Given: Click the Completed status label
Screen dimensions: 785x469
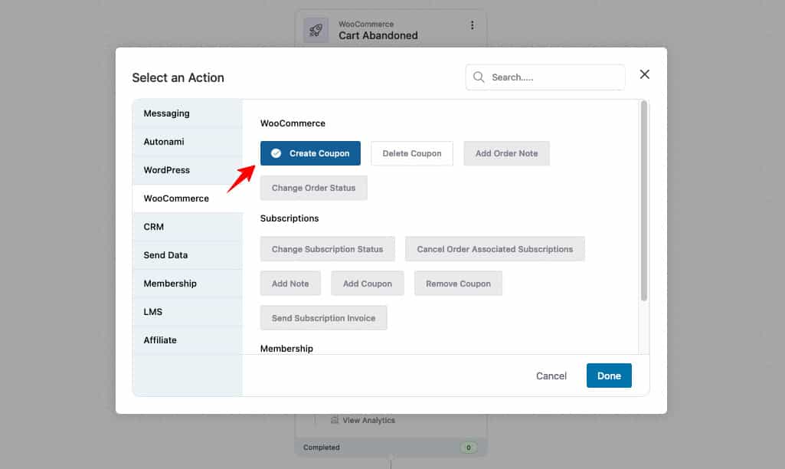Looking at the screenshot, I should (322, 448).
